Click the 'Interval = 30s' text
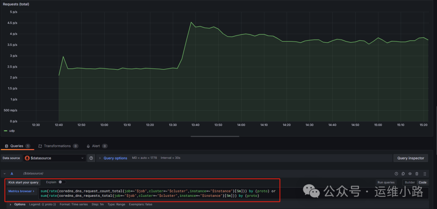This screenshot has height=209, width=437. point(171,158)
